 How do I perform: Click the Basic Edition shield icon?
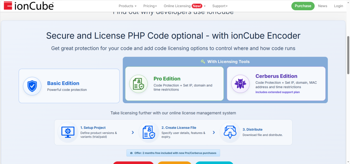click(x=32, y=86)
